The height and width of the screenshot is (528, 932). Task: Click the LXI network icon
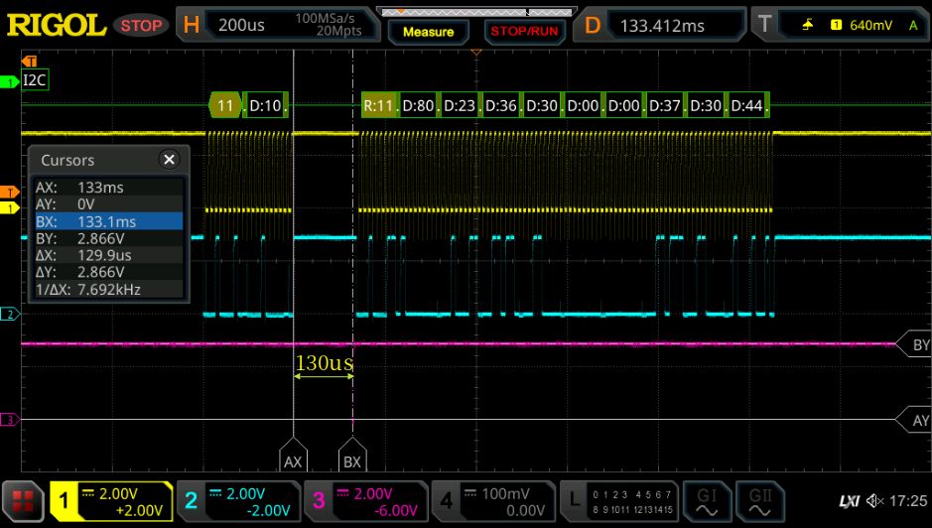click(x=850, y=501)
